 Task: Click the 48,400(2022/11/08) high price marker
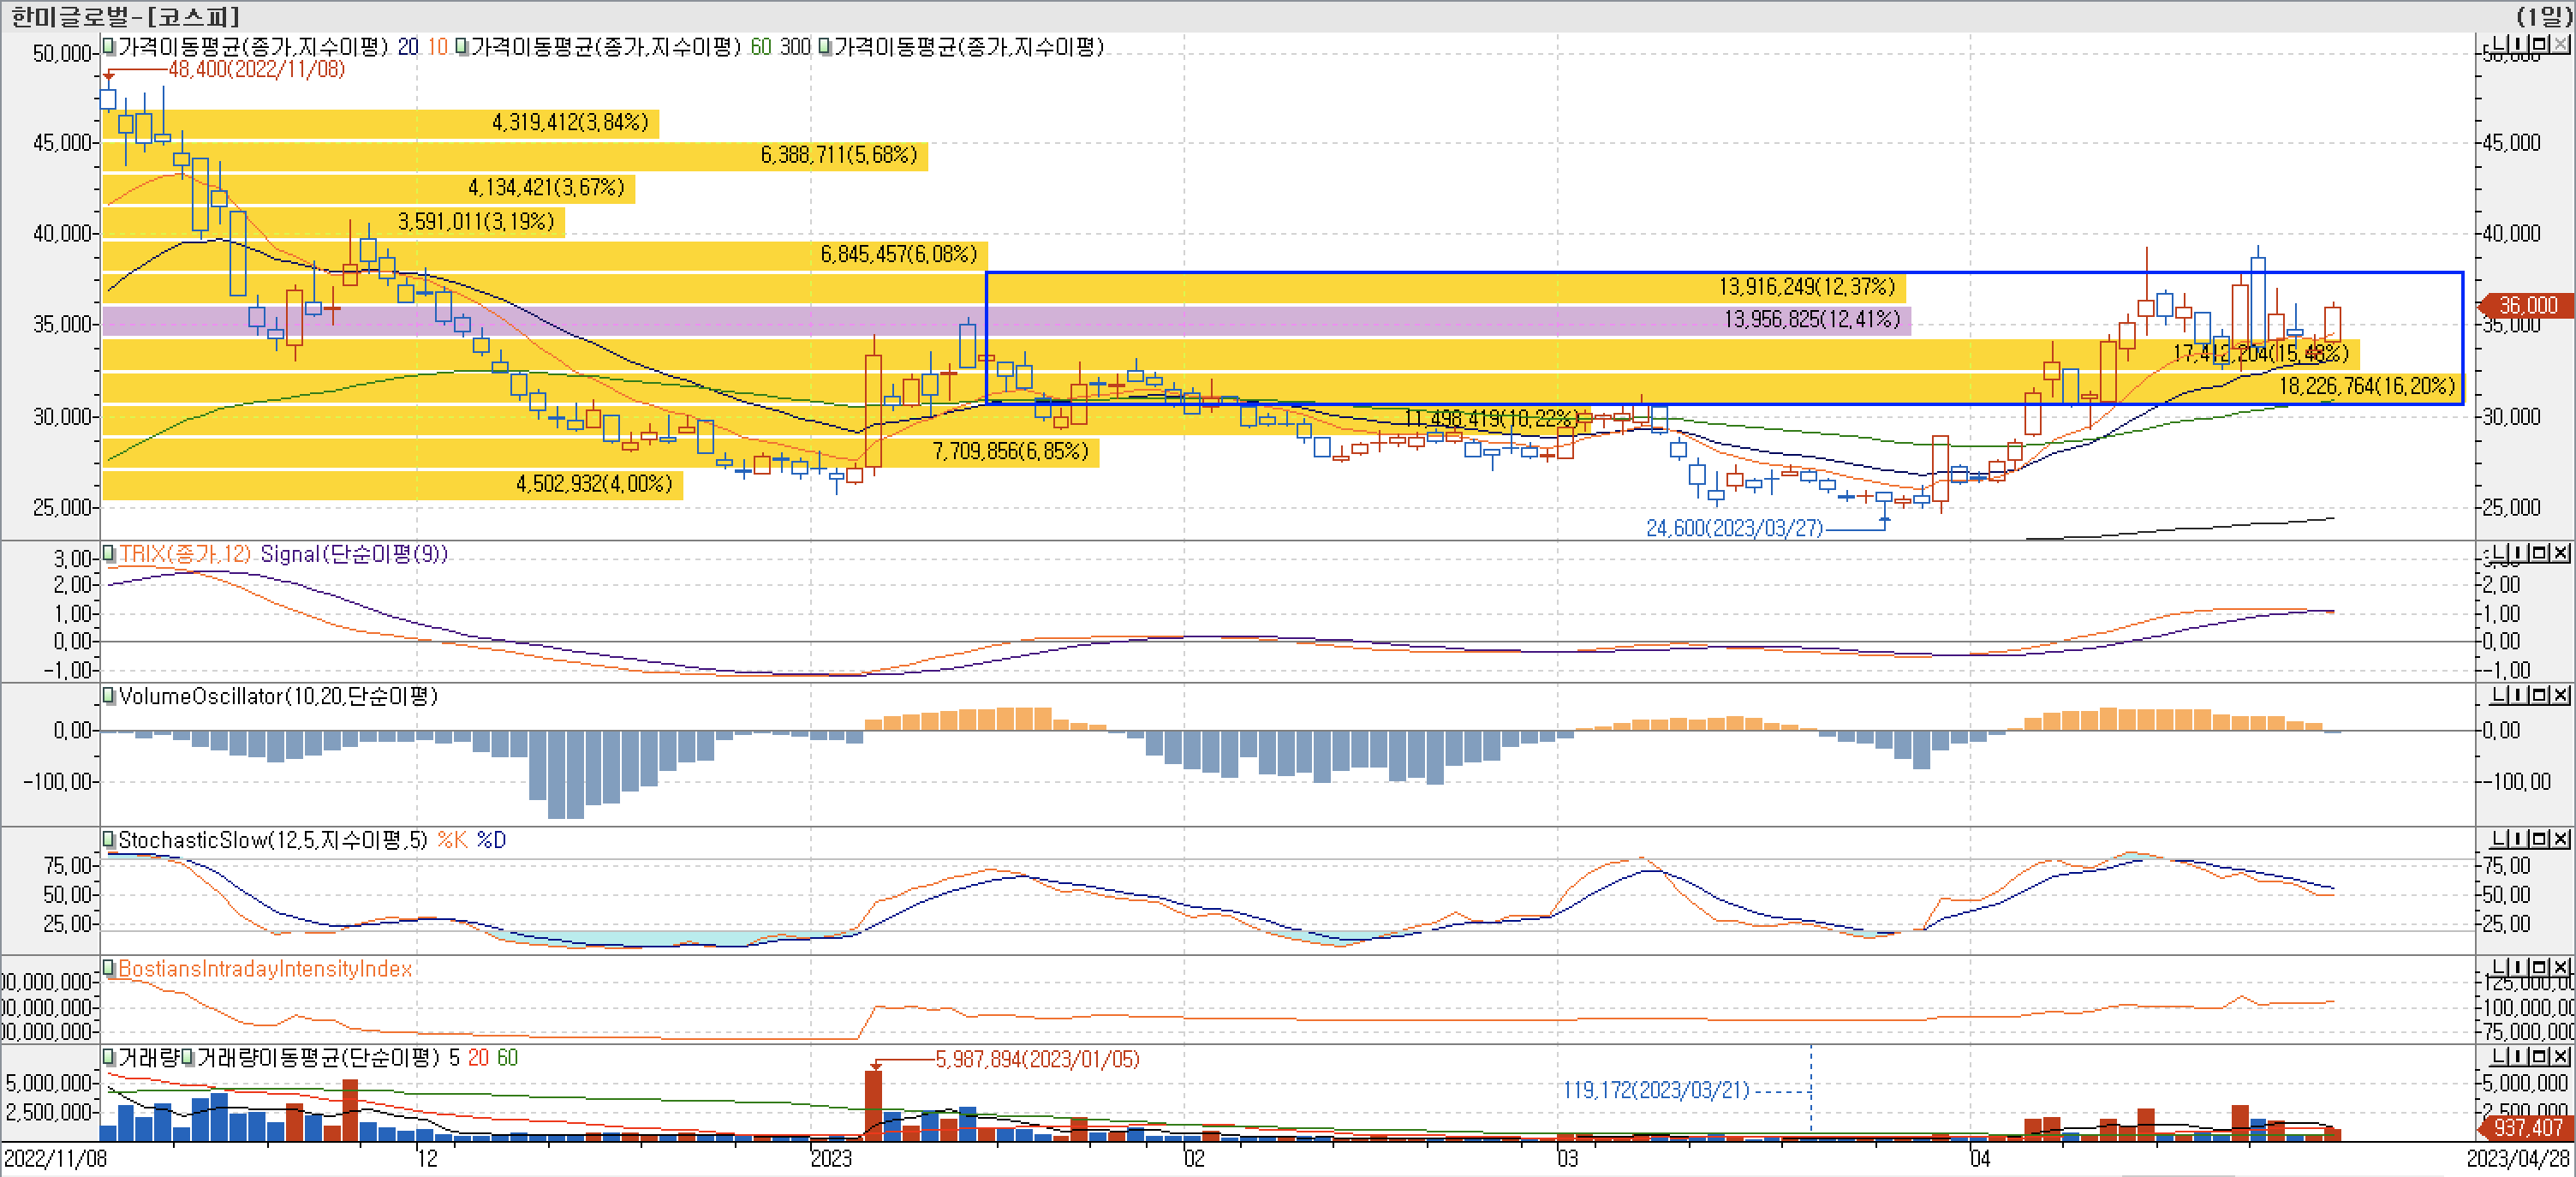(256, 69)
